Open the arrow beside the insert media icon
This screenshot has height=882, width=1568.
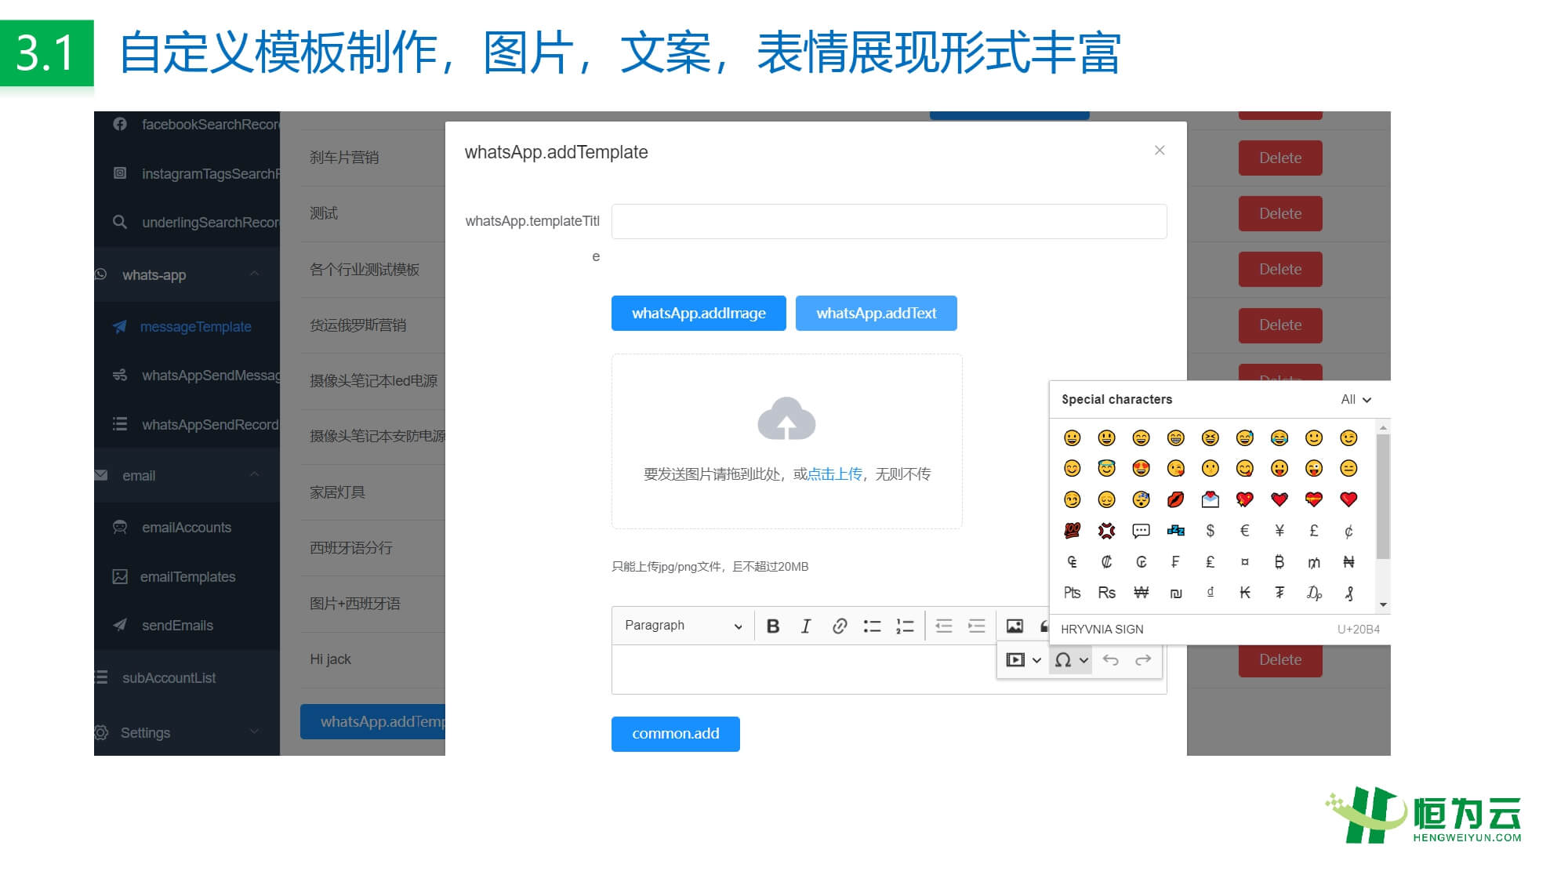(x=1036, y=660)
